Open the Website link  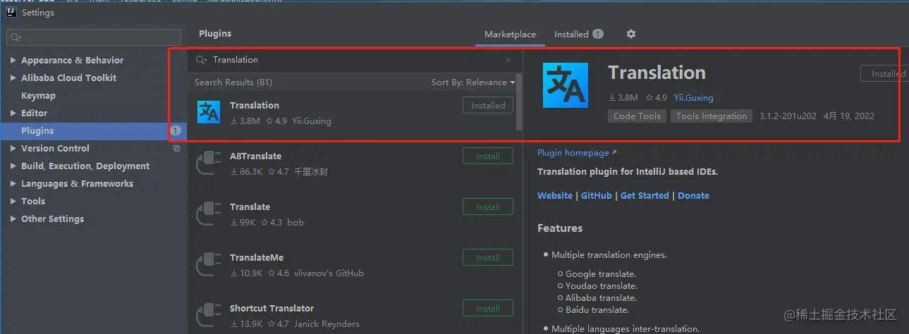pos(555,196)
